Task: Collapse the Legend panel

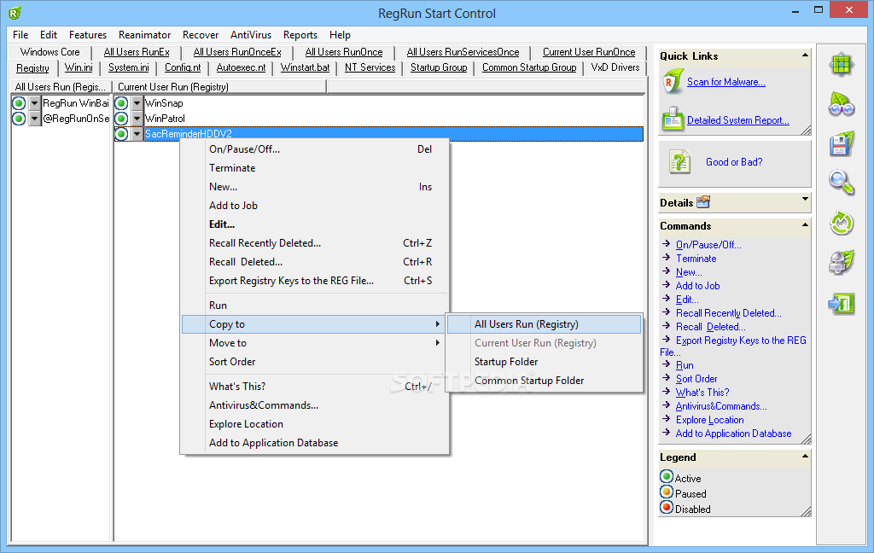Action: coord(805,456)
